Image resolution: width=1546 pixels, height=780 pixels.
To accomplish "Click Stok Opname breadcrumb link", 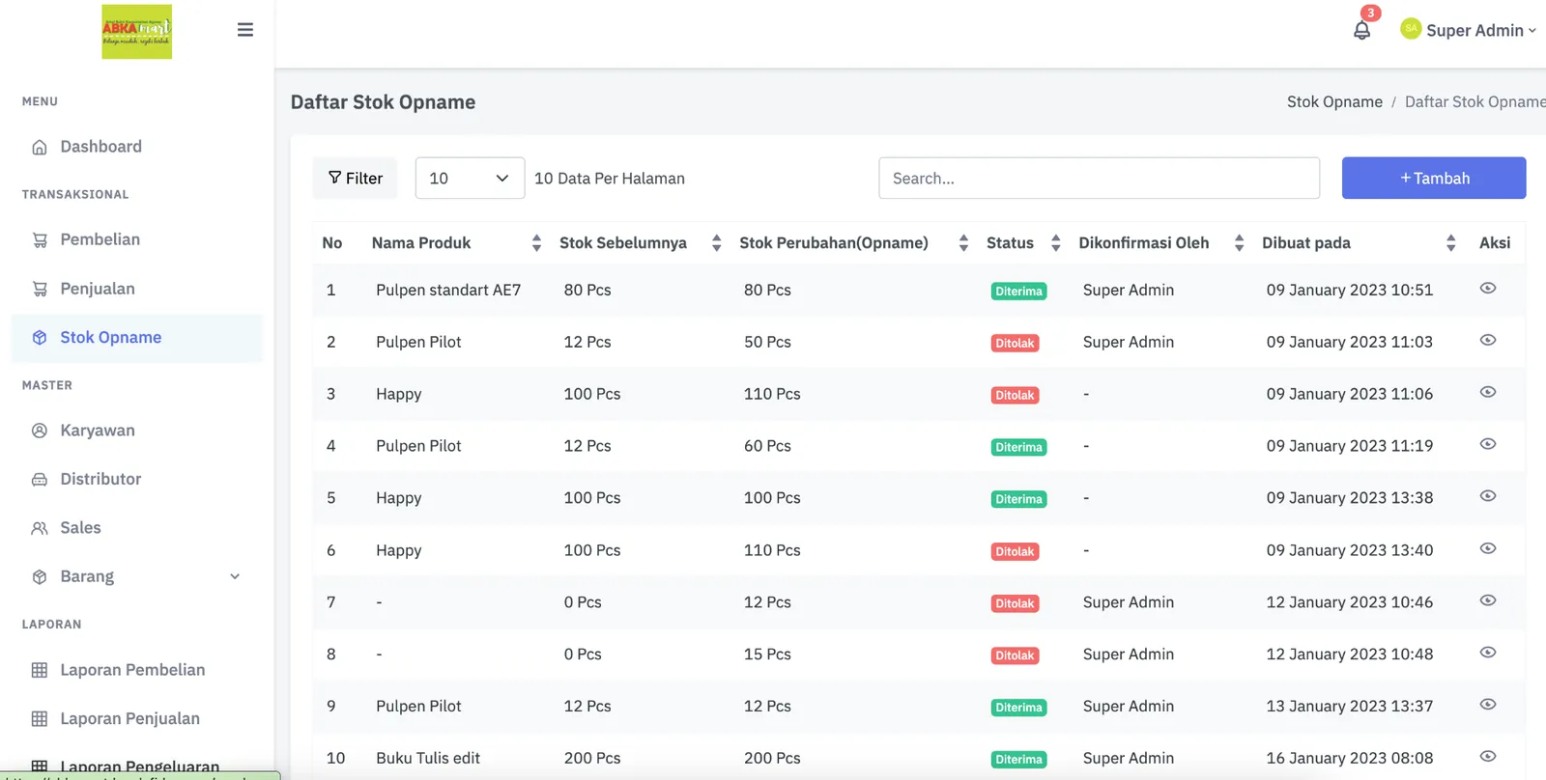I will 1334,102.
